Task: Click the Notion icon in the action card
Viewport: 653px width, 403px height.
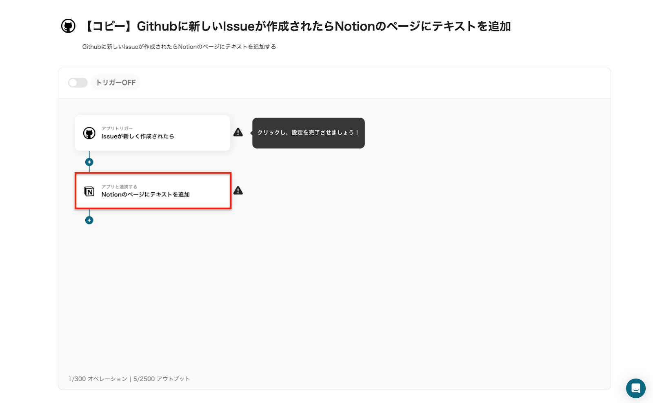Action: [x=89, y=191]
